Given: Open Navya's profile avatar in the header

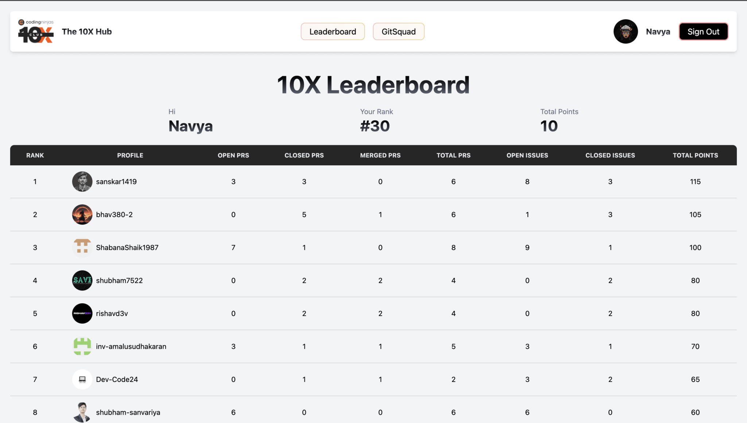Looking at the screenshot, I should [x=626, y=31].
